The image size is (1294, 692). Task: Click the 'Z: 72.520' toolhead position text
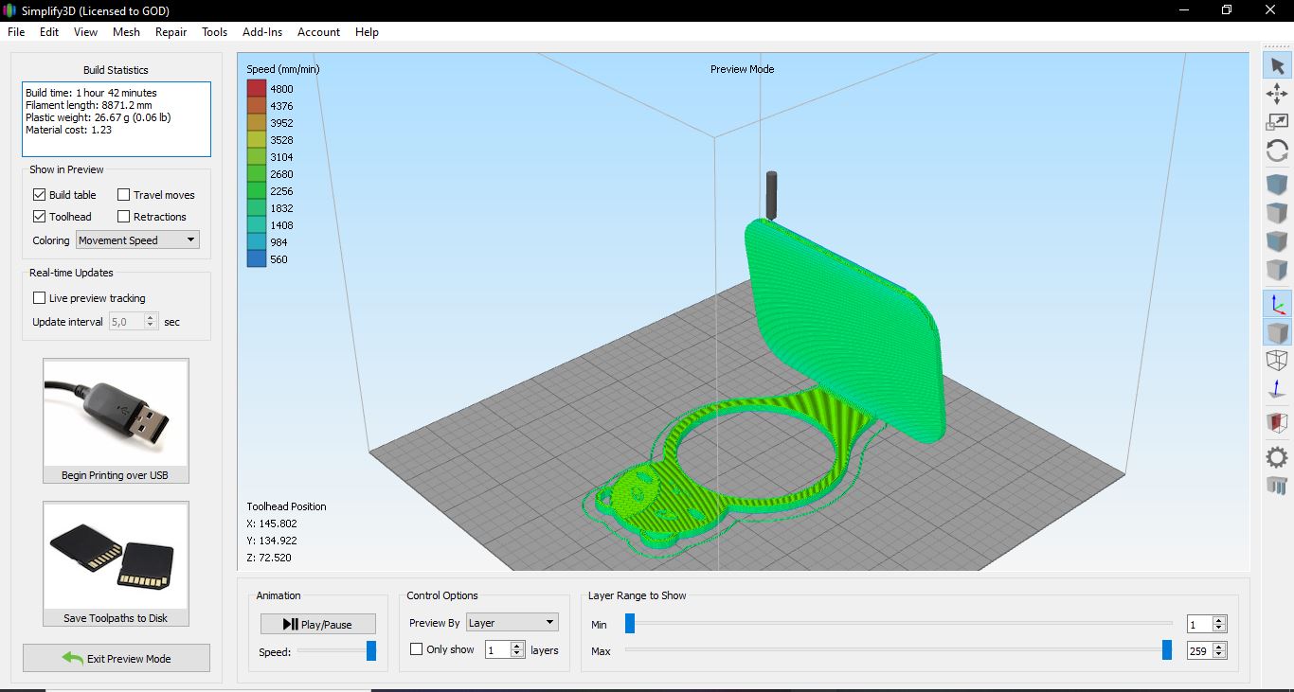click(268, 558)
